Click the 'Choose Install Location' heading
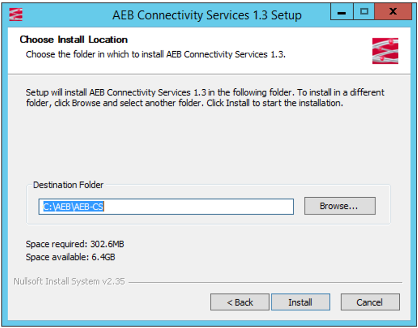 (x=73, y=40)
